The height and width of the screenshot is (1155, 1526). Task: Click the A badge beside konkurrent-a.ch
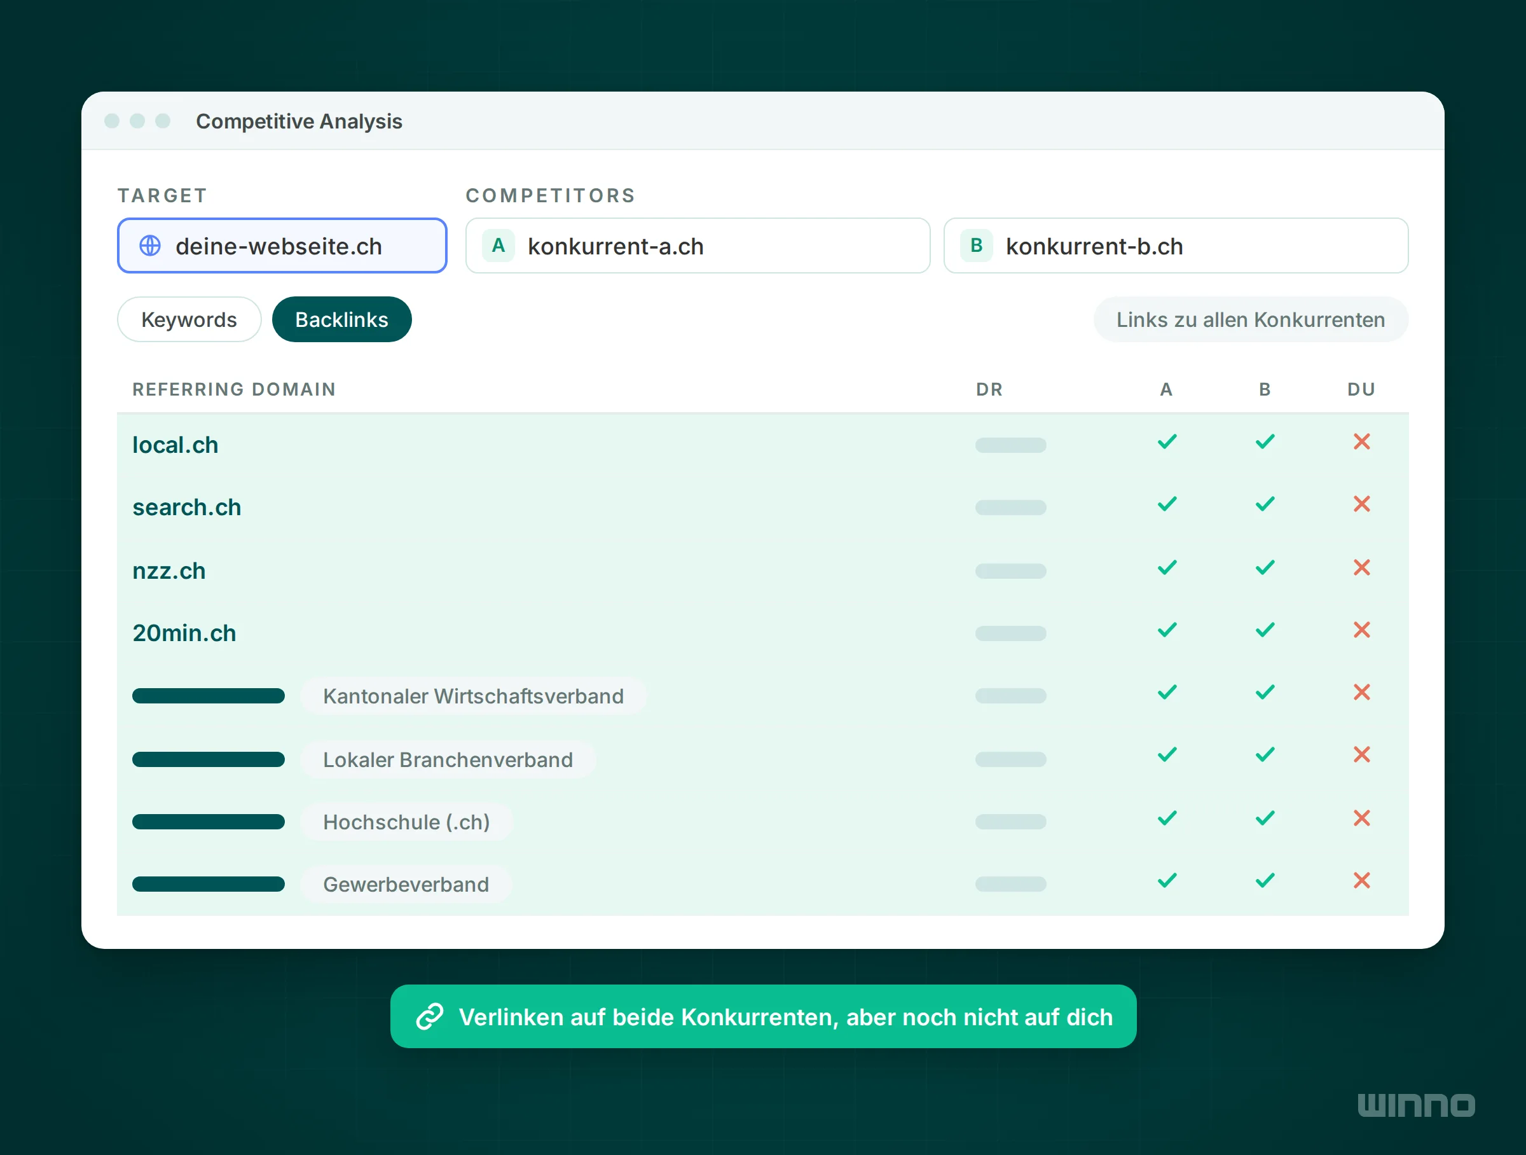coord(498,246)
